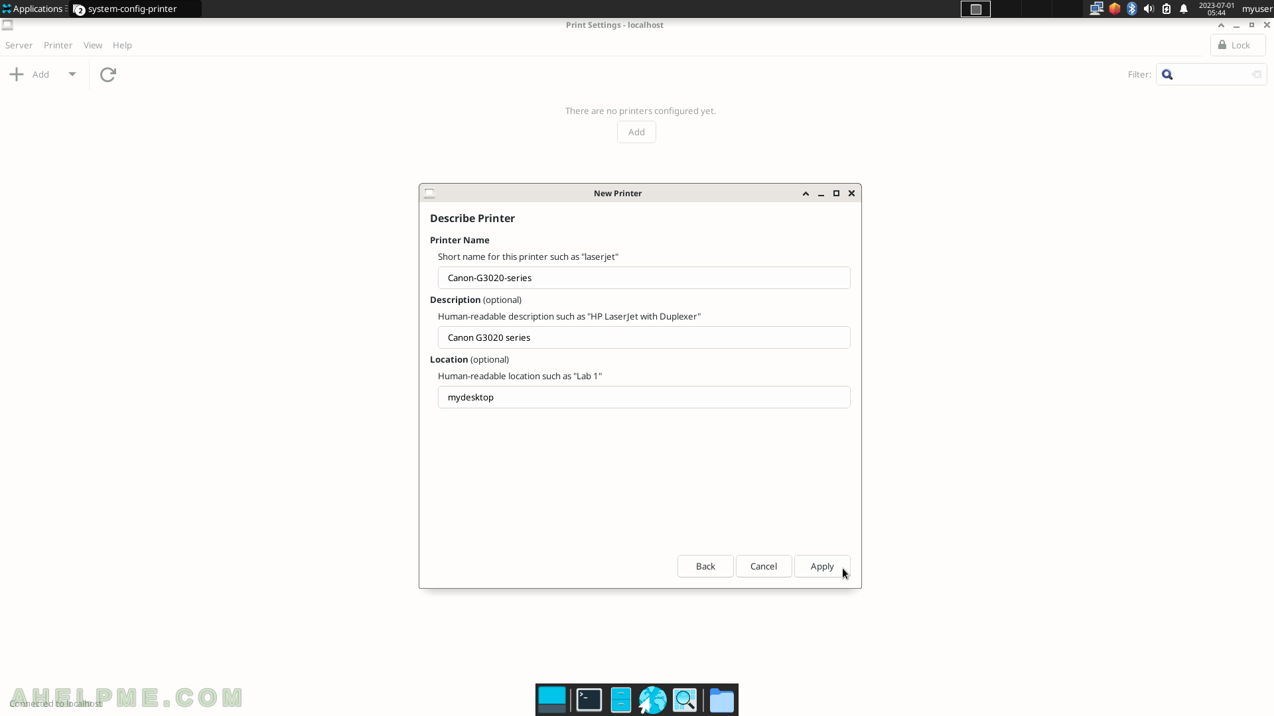
Task: Select system-config-printer taskbar entry
Action: [135, 9]
